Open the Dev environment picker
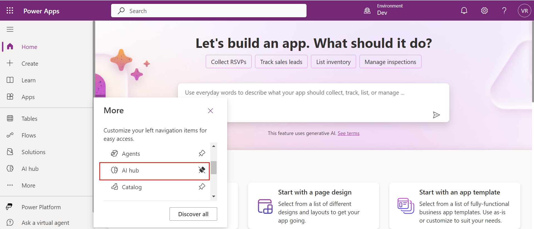Viewport: 534px width, 229px height. 390,10
